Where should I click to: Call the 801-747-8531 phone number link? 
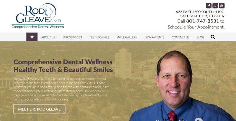[202, 21]
